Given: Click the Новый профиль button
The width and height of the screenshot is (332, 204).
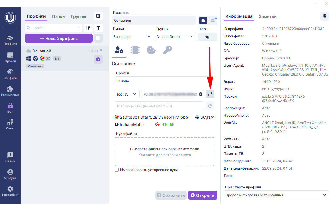Looking at the screenshot, I should (x=59, y=38).
